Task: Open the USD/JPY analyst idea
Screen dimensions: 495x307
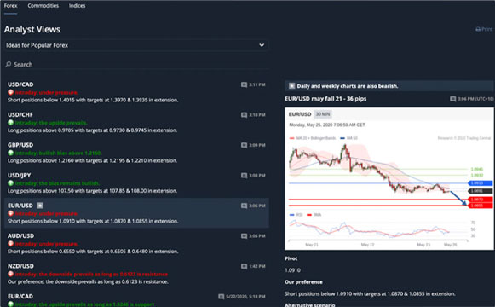Action: click(x=136, y=182)
